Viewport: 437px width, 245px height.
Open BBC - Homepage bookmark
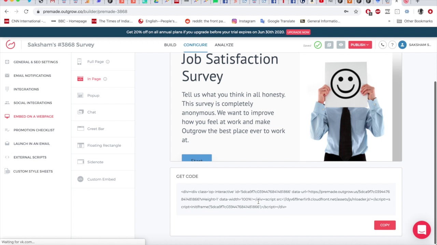click(x=69, y=21)
